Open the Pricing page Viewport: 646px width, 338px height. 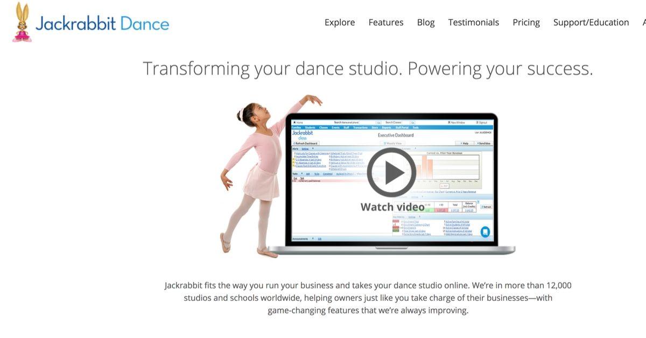pyautogui.click(x=526, y=22)
